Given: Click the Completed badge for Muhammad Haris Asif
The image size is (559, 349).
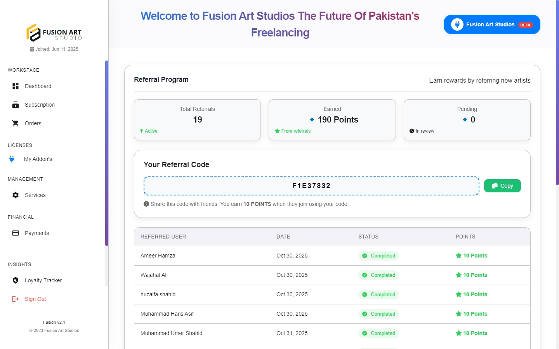Looking at the screenshot, I should coord(378,314).
